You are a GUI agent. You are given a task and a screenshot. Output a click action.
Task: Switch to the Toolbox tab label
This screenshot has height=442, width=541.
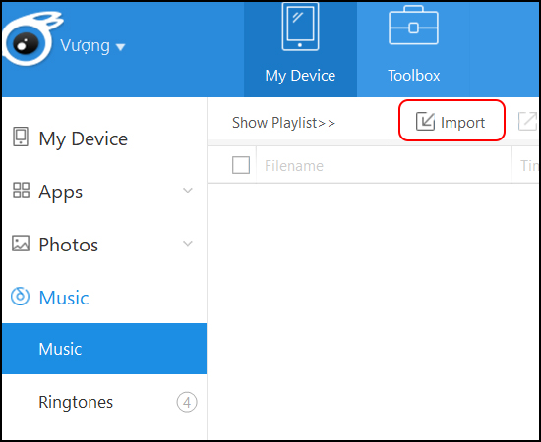pos(414,76)
